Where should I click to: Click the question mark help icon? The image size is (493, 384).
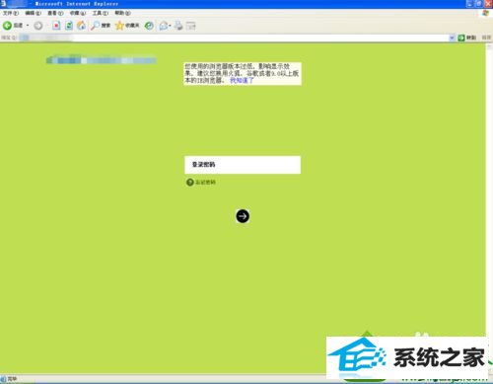tap(190, 182)
